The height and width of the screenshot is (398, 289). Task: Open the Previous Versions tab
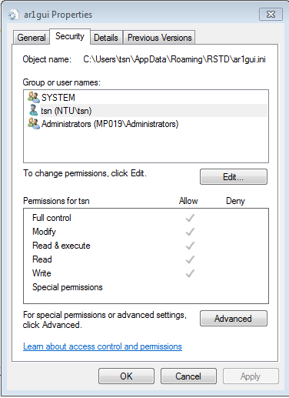click(x=159, y=38)
